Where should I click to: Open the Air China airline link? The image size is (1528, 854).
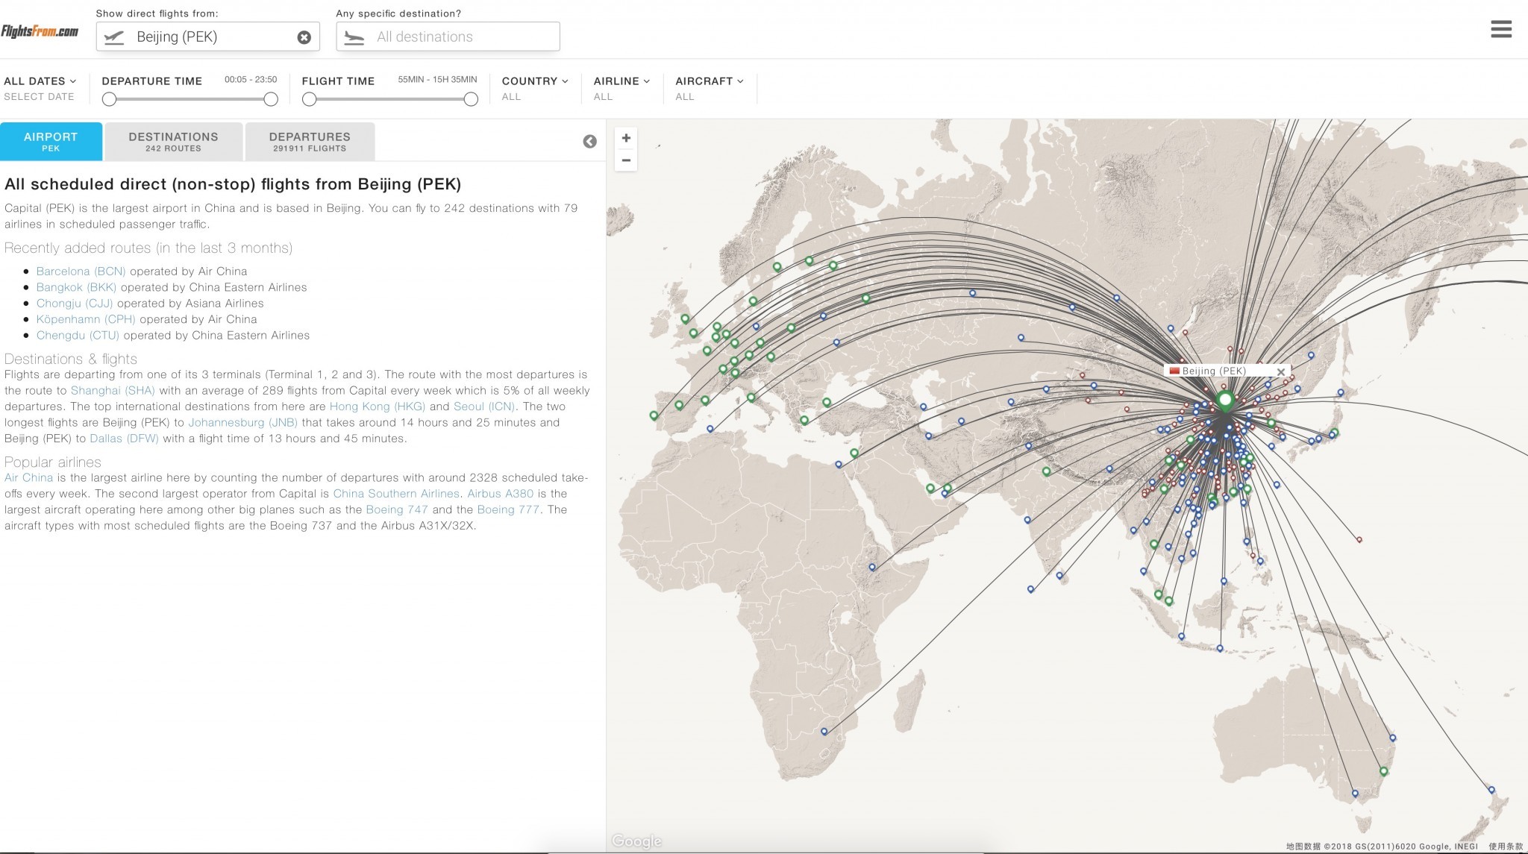click(x=28, y=477)
